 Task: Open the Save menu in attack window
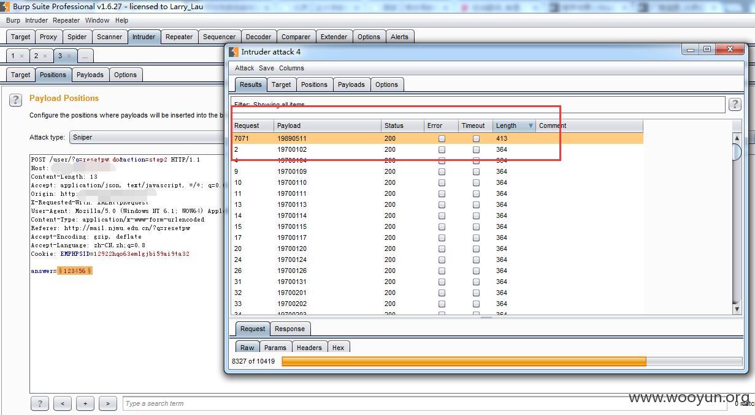tap(266, 68)
